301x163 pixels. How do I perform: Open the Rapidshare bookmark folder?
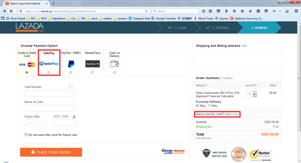[57, 18]
